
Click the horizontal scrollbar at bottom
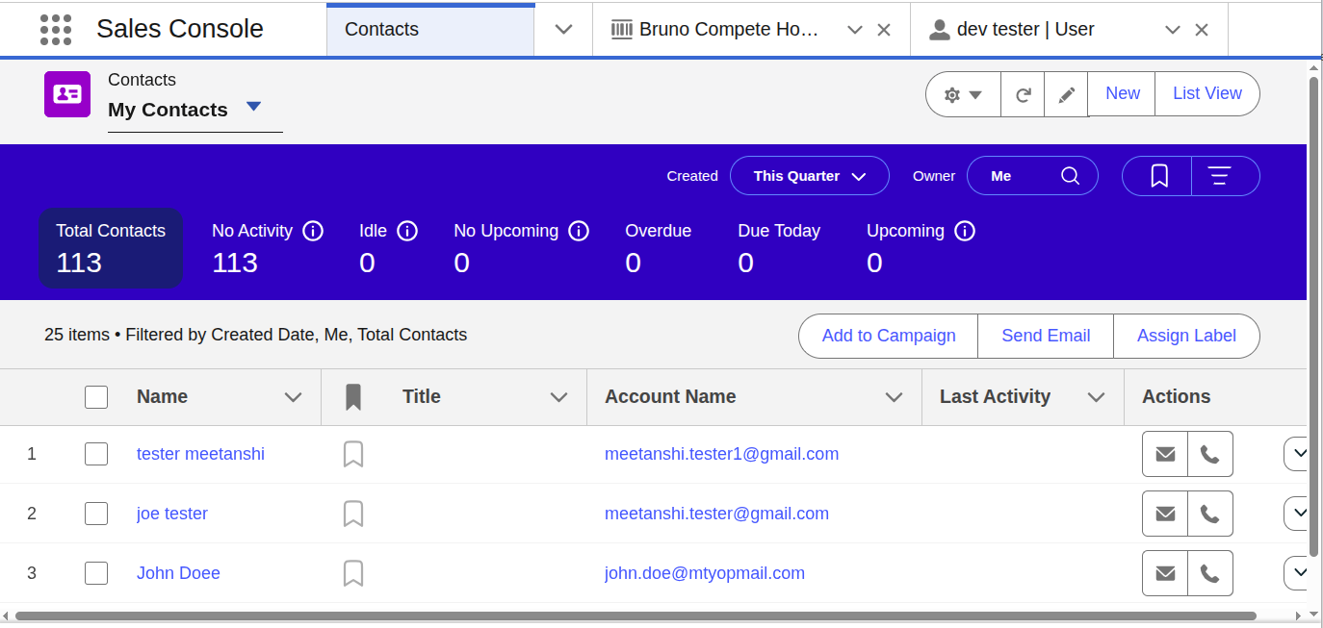click(x=636, y=615)
